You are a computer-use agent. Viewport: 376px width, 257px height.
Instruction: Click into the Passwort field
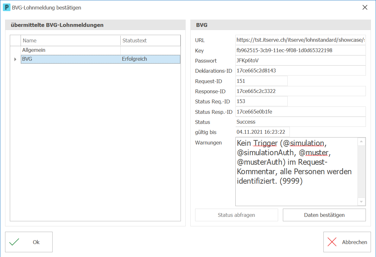301,61
